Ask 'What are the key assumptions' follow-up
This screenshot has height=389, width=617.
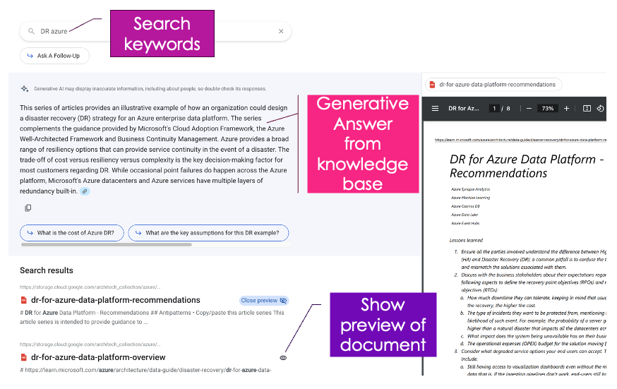click(208, 233)
